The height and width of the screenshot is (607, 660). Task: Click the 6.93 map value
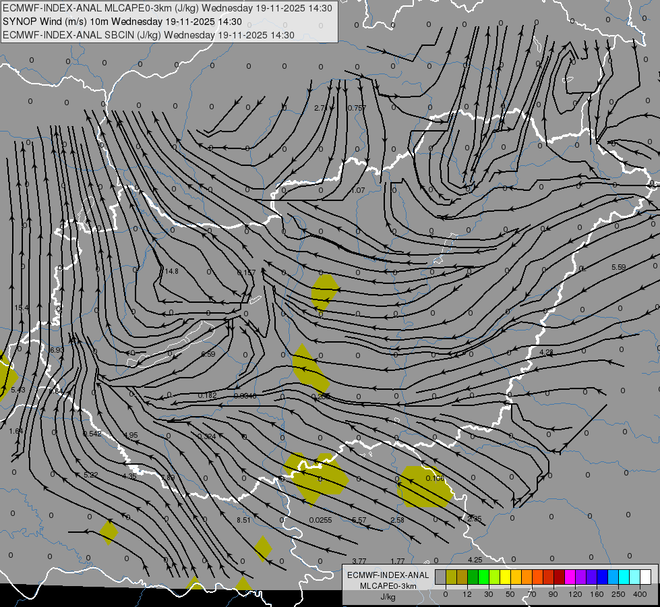point(57,350)
